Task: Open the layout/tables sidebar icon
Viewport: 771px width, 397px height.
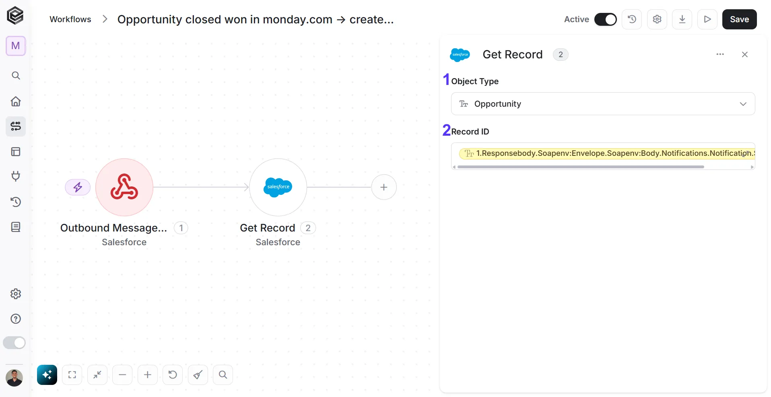Action: point(16,152)
